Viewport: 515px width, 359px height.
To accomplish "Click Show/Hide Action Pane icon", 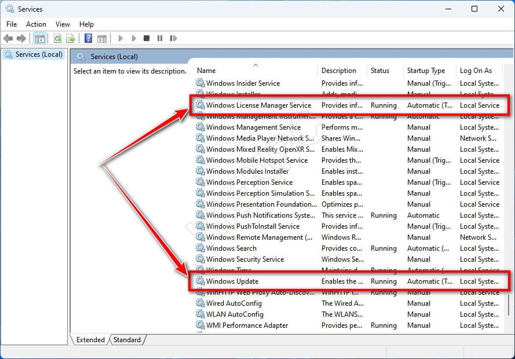I will tap(102, 38).
